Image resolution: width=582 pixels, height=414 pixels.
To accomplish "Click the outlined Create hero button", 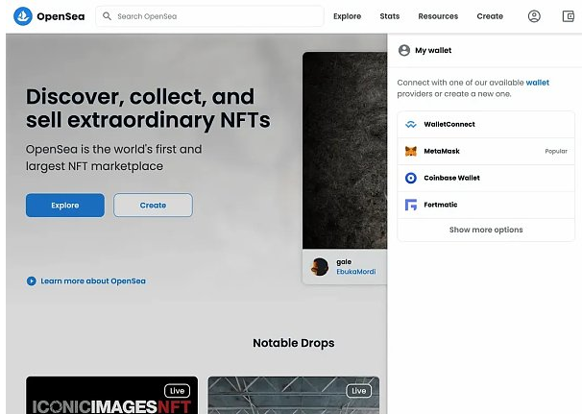I will (153, 205).
